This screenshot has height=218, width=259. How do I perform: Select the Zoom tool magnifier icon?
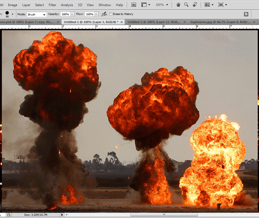pyautogui.click(x=186, y=5)
